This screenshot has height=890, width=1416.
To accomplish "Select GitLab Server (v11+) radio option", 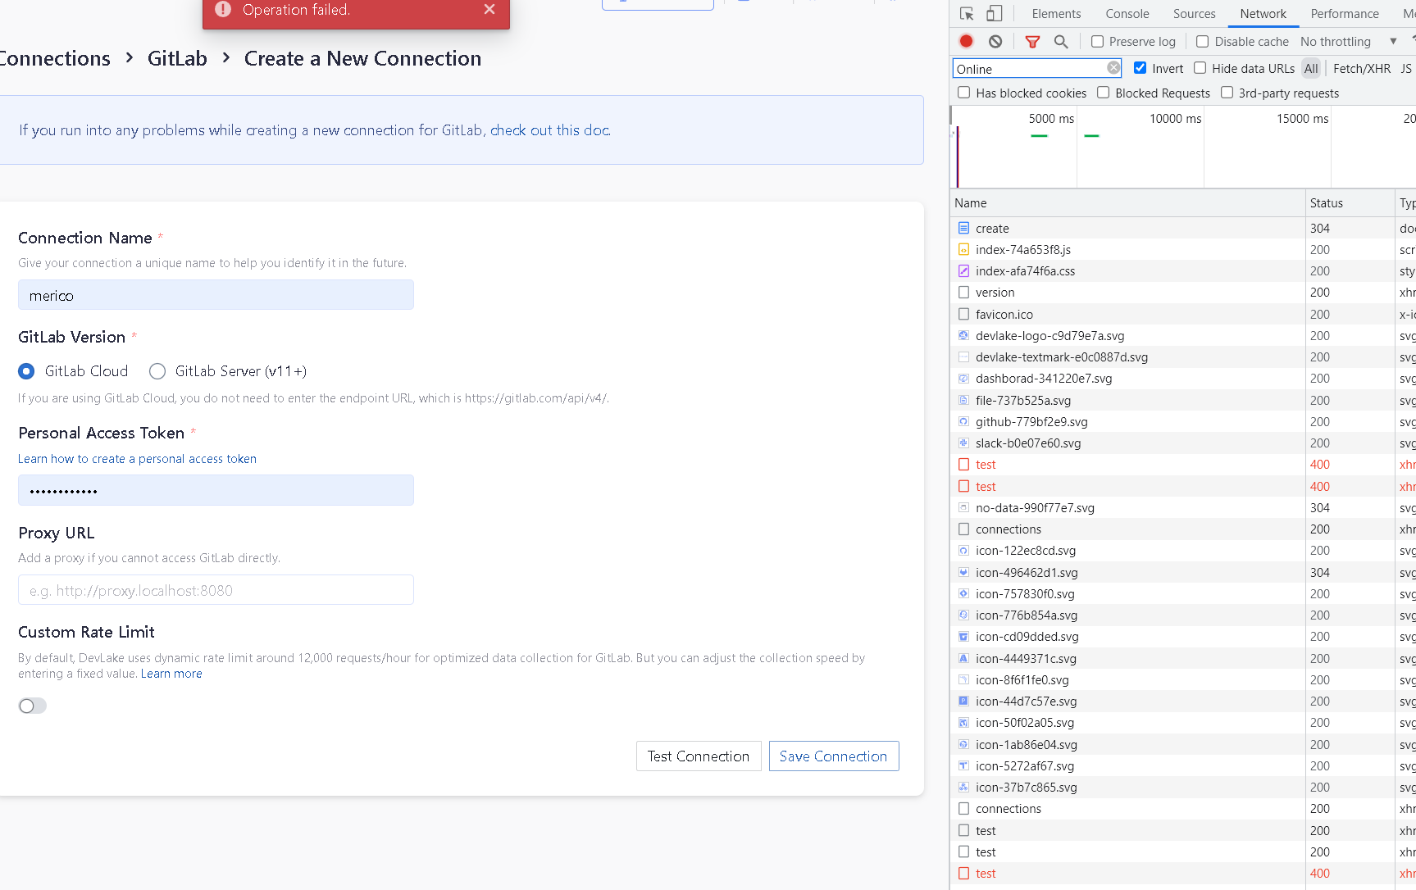I will 157,371.
